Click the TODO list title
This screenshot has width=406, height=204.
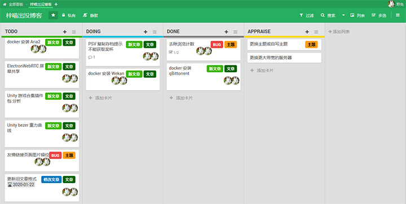pyautogui.click(x=11, y=32)
